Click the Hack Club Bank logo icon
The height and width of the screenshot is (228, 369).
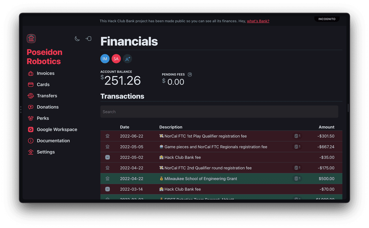31,39
